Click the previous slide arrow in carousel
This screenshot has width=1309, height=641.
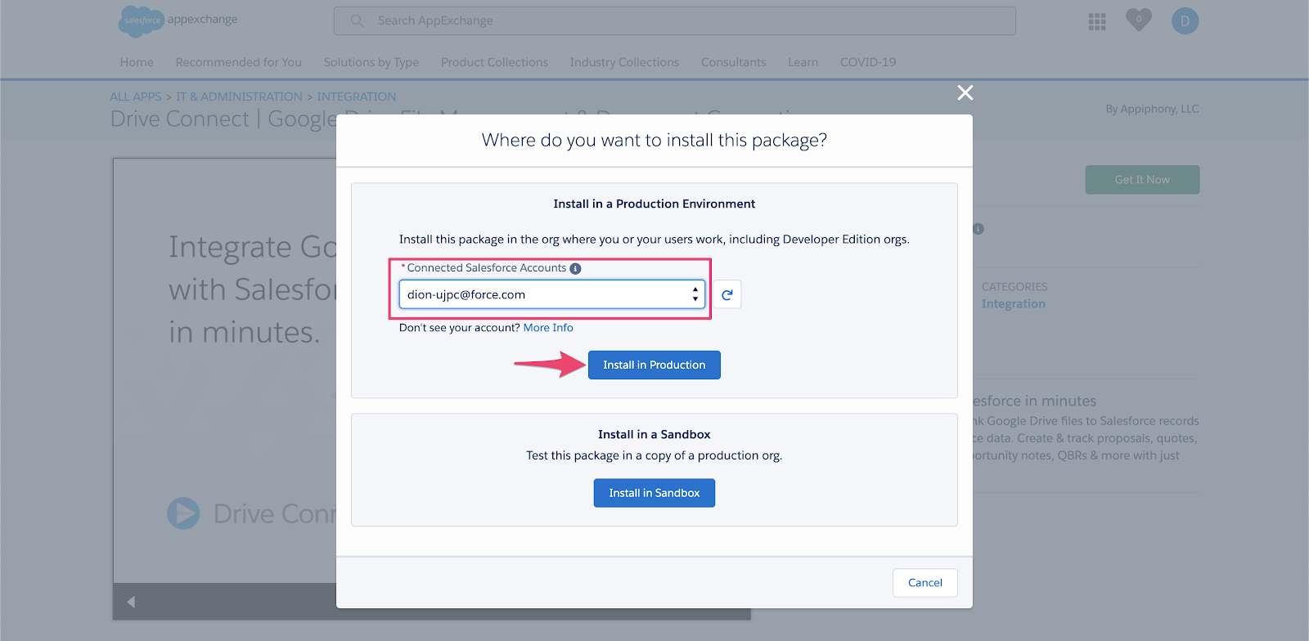131,602
